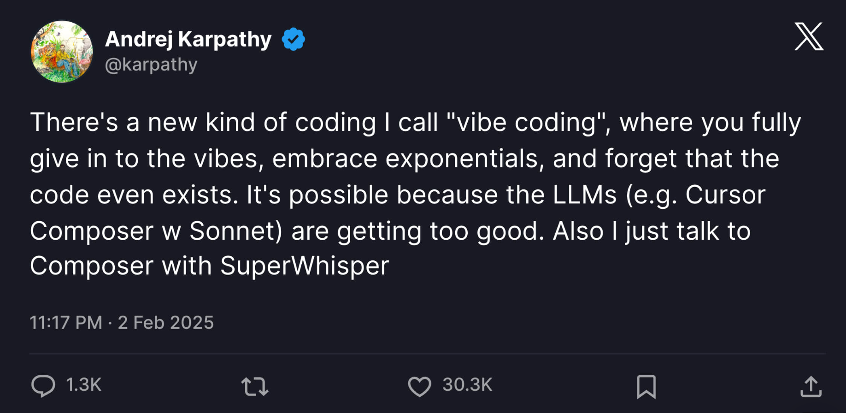Click the bookmark icon to save the tweet

(646, 387)
